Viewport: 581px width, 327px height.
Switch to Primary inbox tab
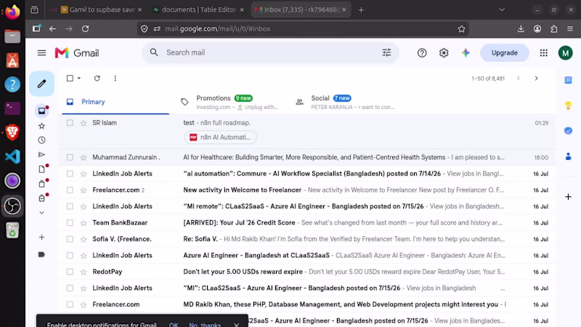(115, 102)
